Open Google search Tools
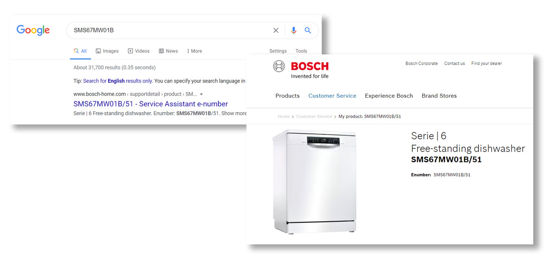 (301, 51)
